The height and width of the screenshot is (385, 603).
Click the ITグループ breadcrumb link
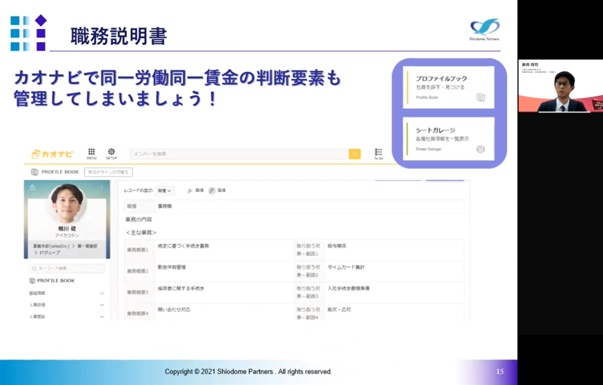[x=50, y=253]
